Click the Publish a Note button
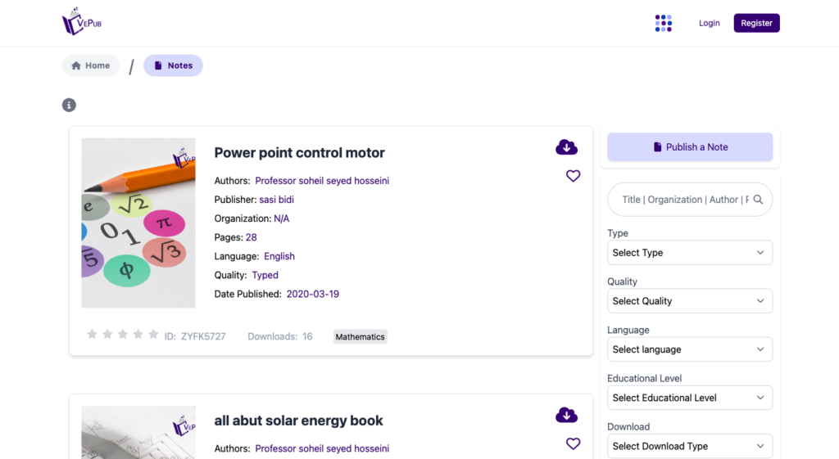 (x=689, y=147)
